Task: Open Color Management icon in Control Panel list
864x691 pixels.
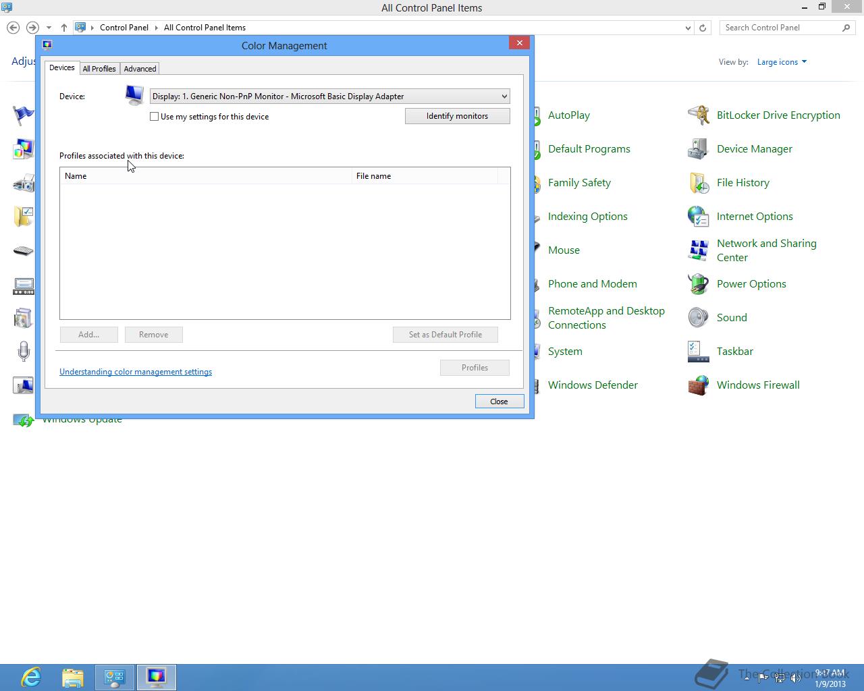Action: click(x=23, y=149)
